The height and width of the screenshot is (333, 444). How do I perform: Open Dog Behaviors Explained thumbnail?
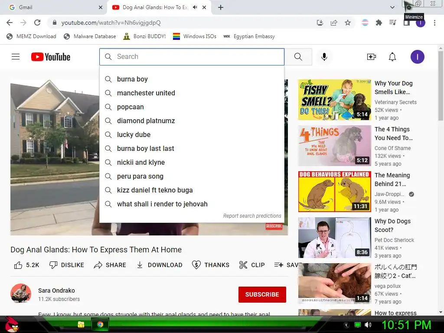(x=334, y=191)
